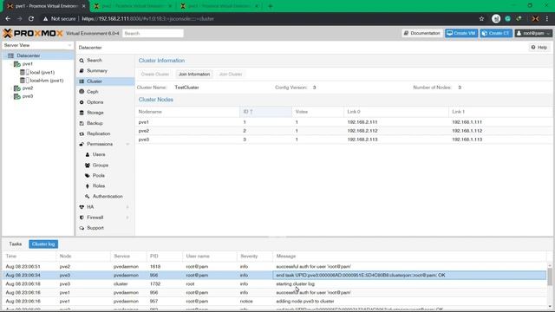
Task: Open the Chrome menu (three dots)
Action: [x=547, y=19]
